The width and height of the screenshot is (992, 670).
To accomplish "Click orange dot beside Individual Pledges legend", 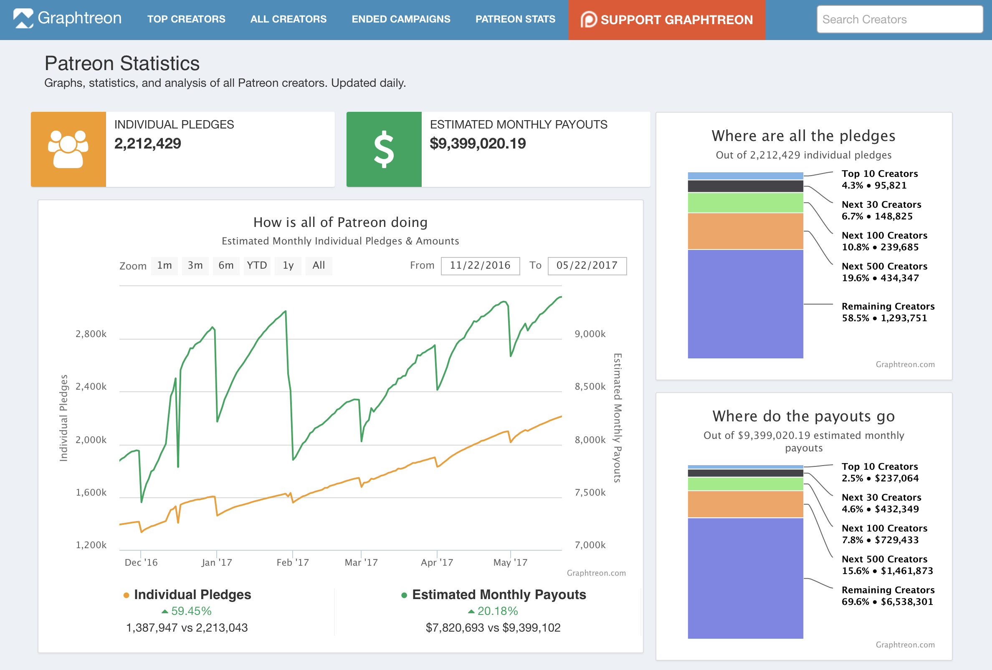I will (127, 595).
